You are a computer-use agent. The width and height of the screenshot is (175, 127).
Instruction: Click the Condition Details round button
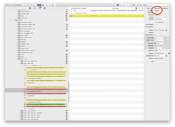[155, 35]
